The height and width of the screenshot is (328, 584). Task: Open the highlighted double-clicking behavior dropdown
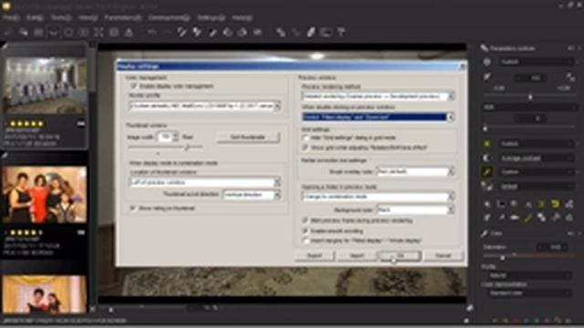coord(378,118)
